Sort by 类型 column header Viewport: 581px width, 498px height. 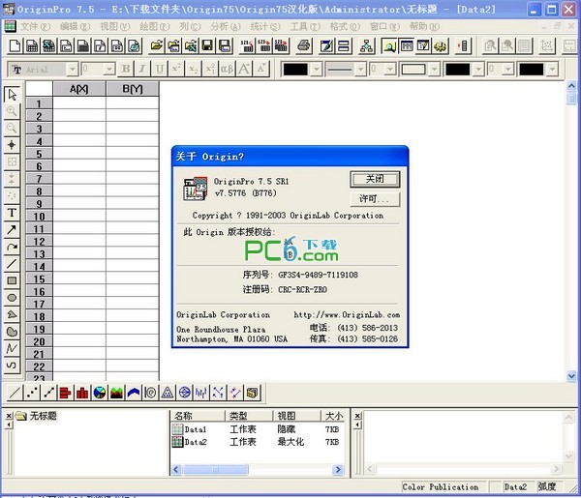tap(249, 416)
